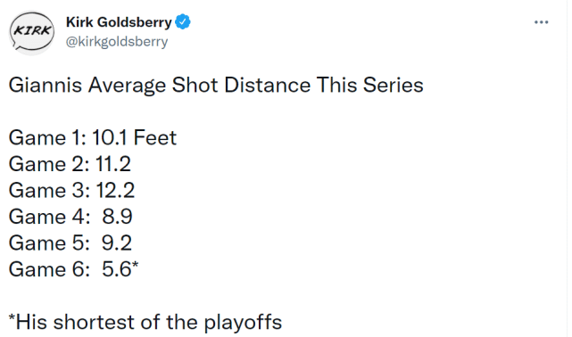Click the footnote 'His shortest of the playoffs'

(x=149, y=322)
